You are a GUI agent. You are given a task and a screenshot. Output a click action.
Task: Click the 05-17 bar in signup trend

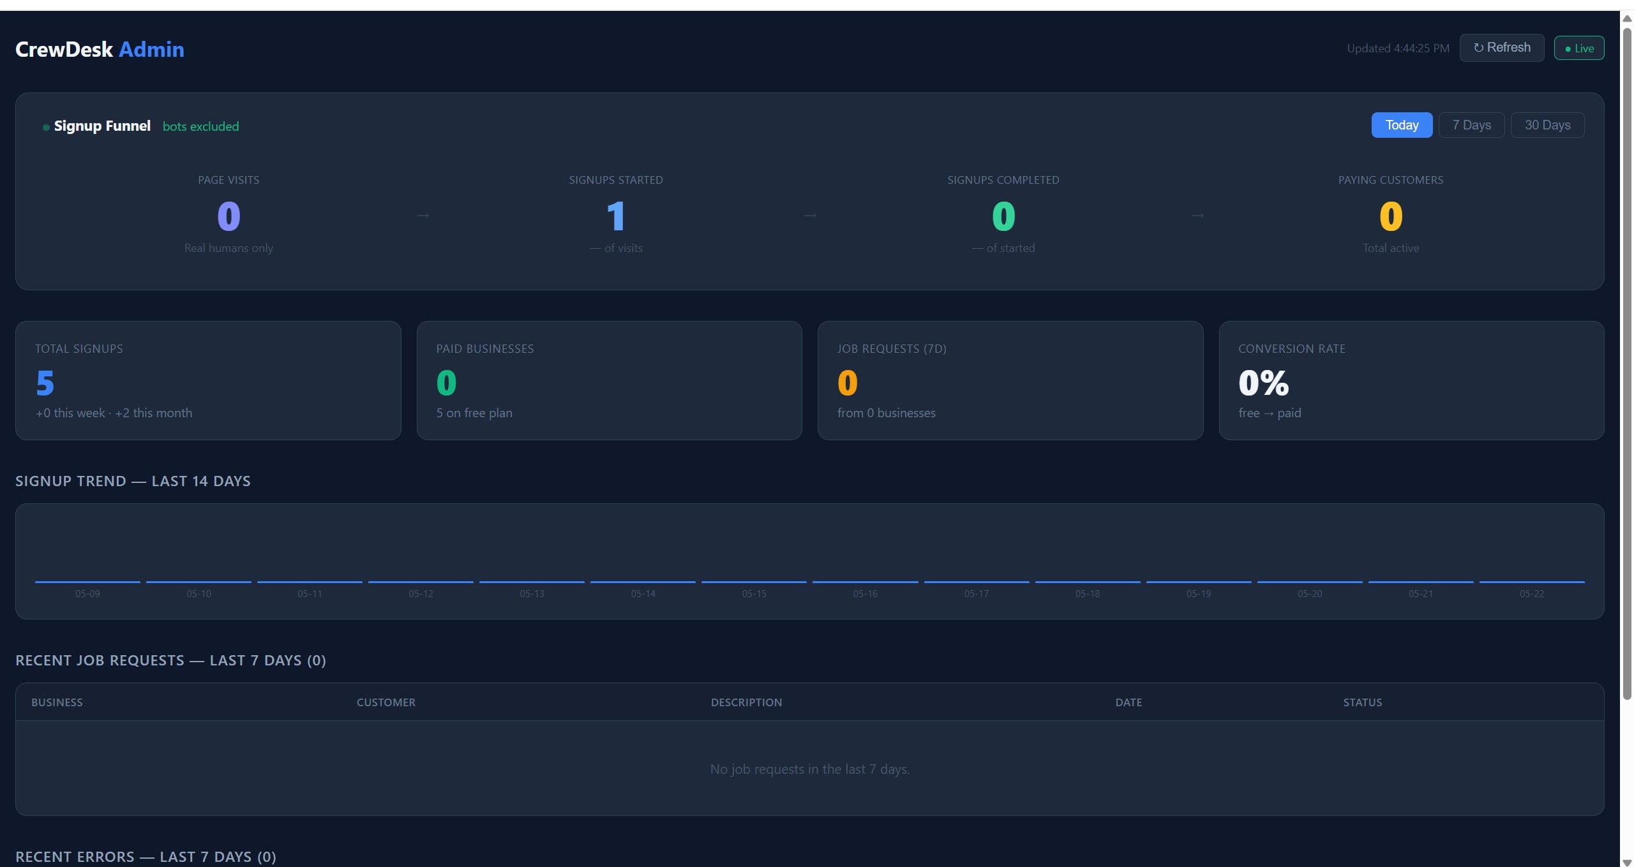977,582
